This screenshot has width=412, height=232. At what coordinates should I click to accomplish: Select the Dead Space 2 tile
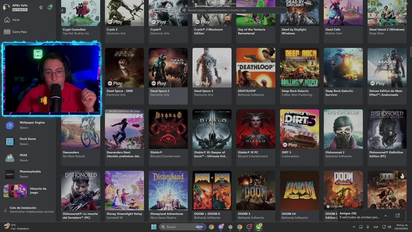tap(168, 76)
